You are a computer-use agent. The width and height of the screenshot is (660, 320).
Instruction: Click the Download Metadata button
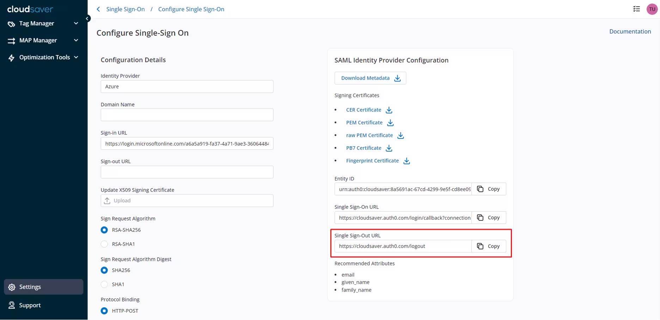pos(370,78)
